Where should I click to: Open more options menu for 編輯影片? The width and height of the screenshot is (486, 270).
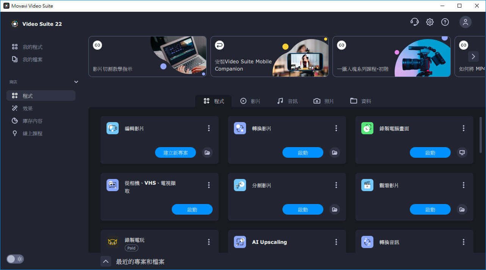pyautogui.click(x=209, y=129)
